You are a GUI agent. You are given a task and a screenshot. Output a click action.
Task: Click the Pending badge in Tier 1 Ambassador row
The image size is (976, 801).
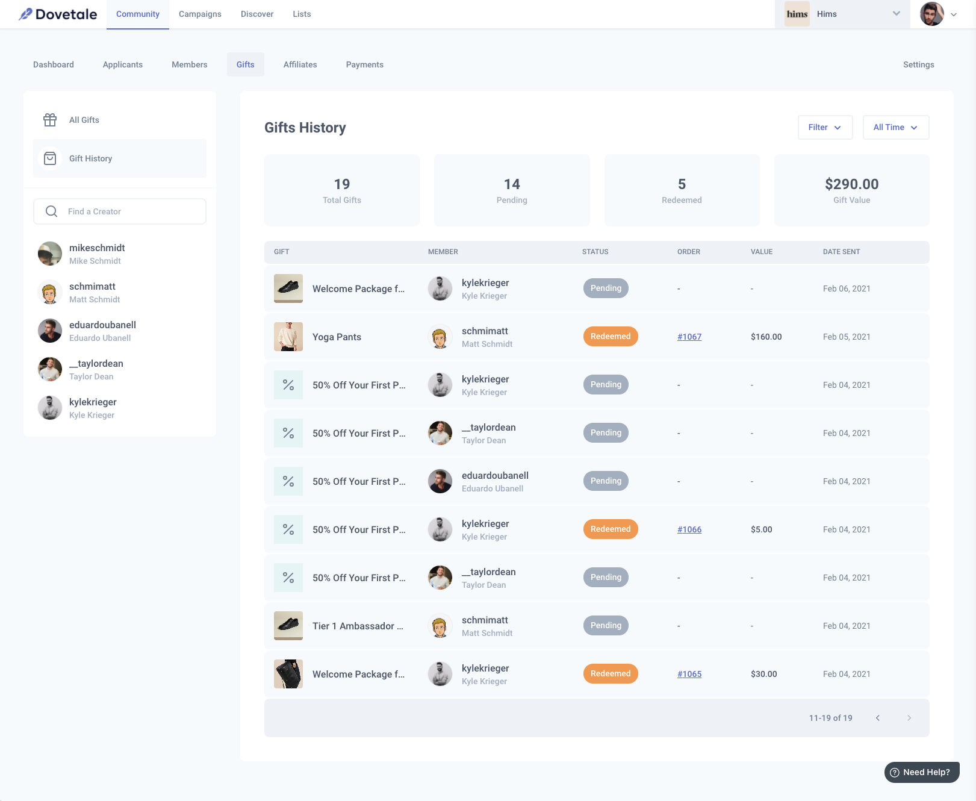tap(606, 626)
